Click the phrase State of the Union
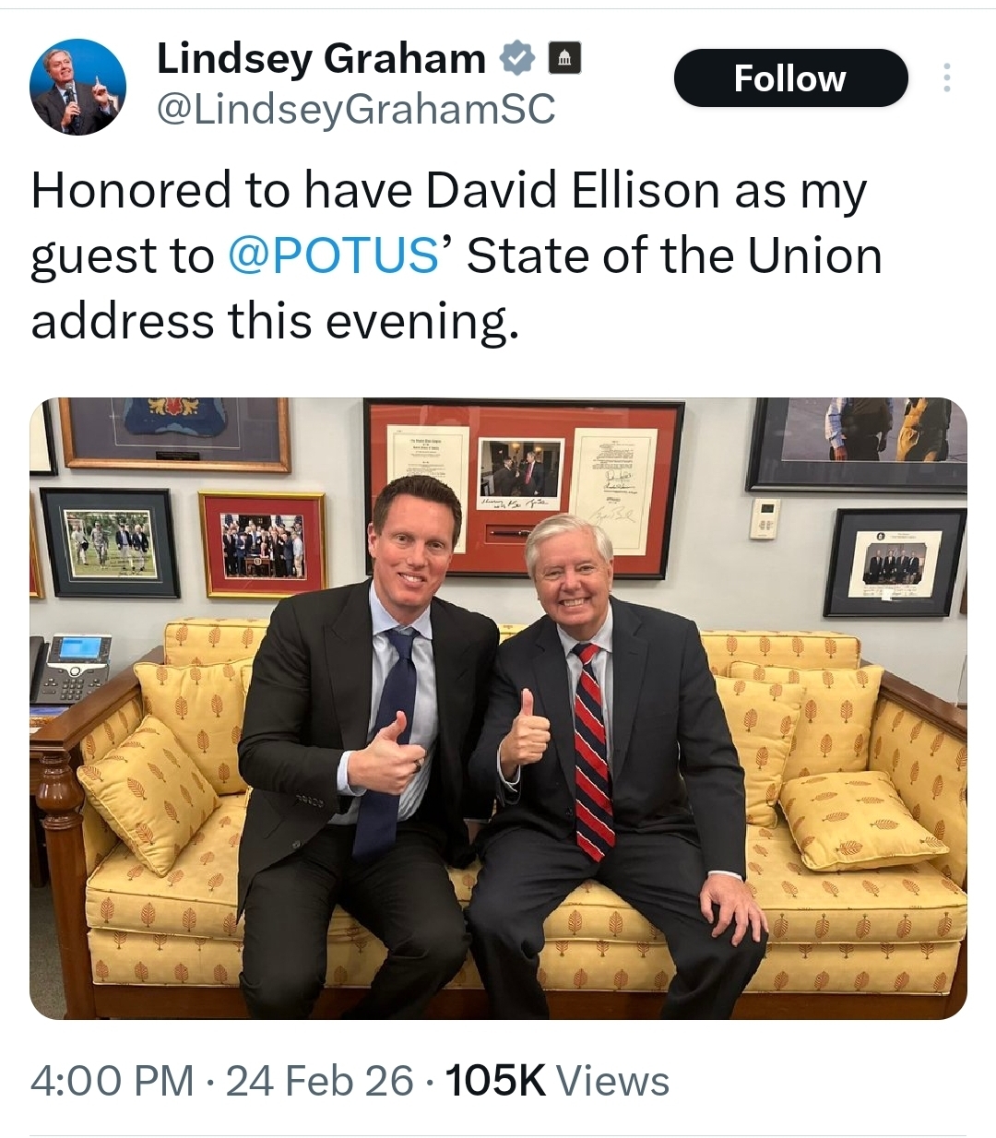996x1138 pixels. point(674,255)
